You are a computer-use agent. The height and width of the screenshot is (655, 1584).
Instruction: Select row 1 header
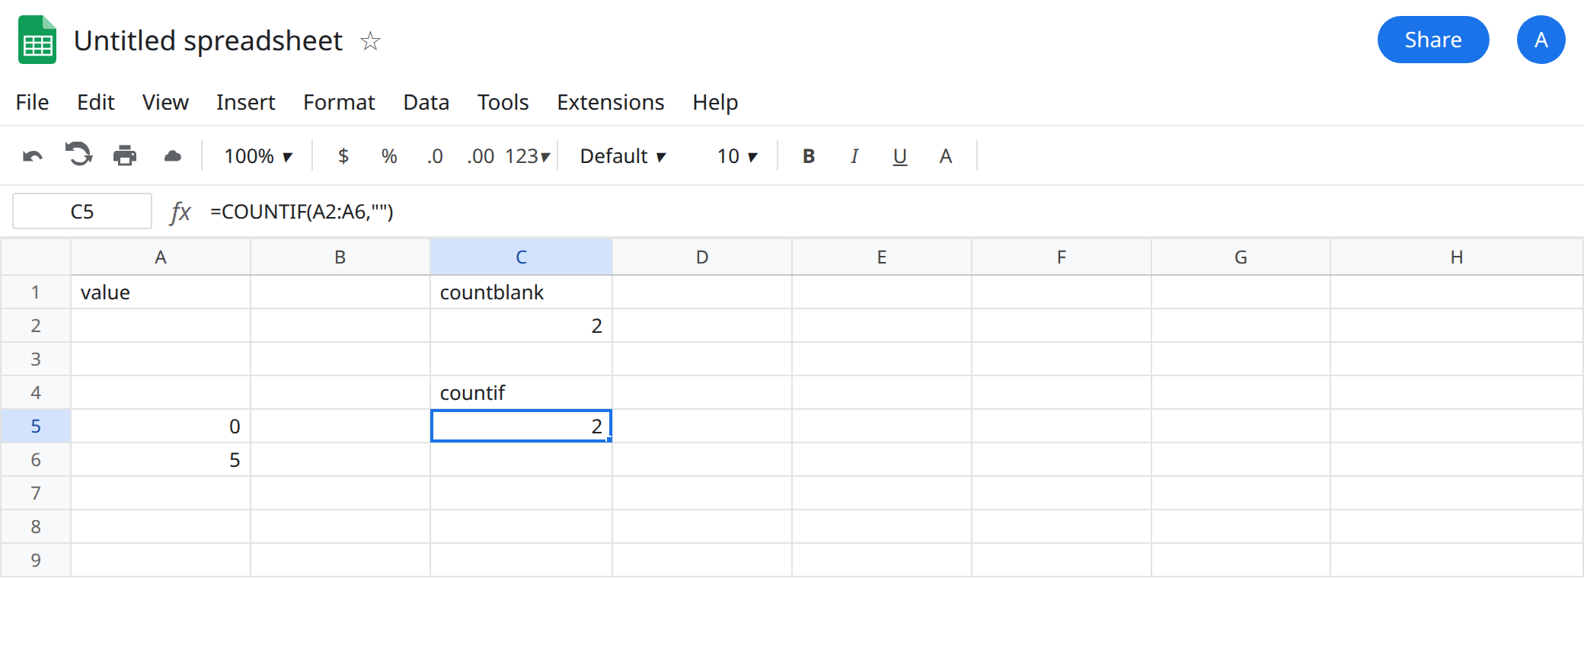(x=36, y=292)
